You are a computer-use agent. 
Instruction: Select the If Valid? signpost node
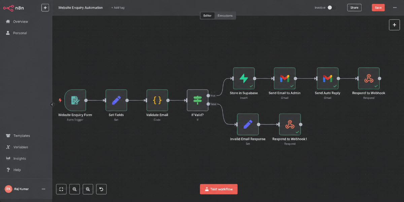pyautogui.click(x=198, y=100)
